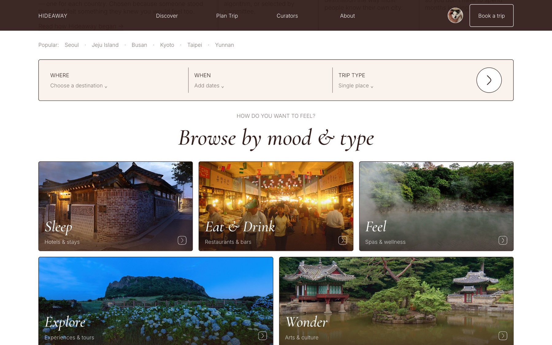Open the user profile avatar

point(455,16)
